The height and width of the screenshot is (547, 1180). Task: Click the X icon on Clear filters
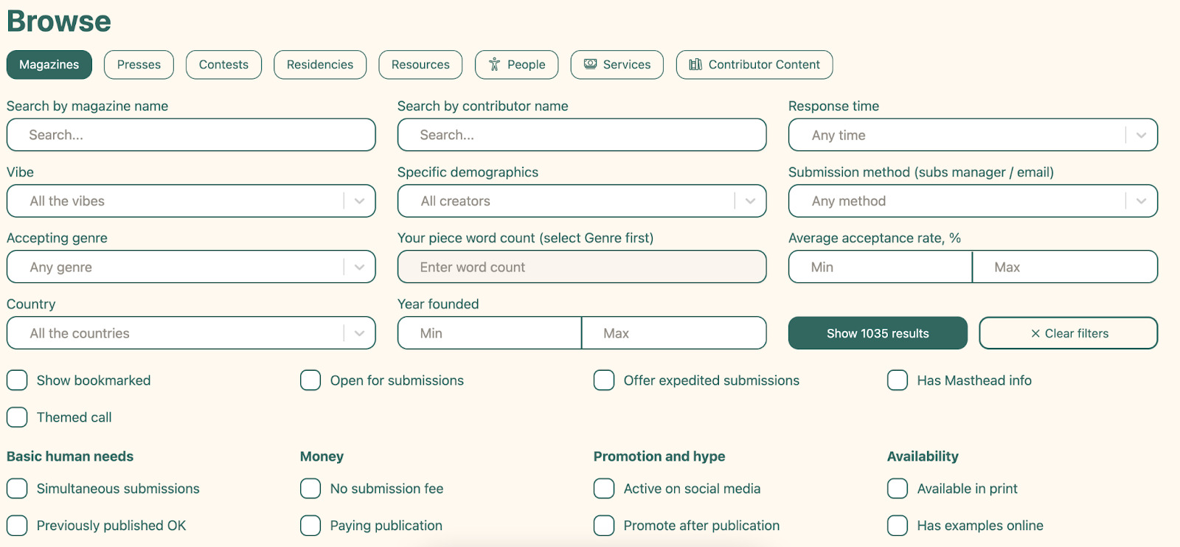[1035, 333]
